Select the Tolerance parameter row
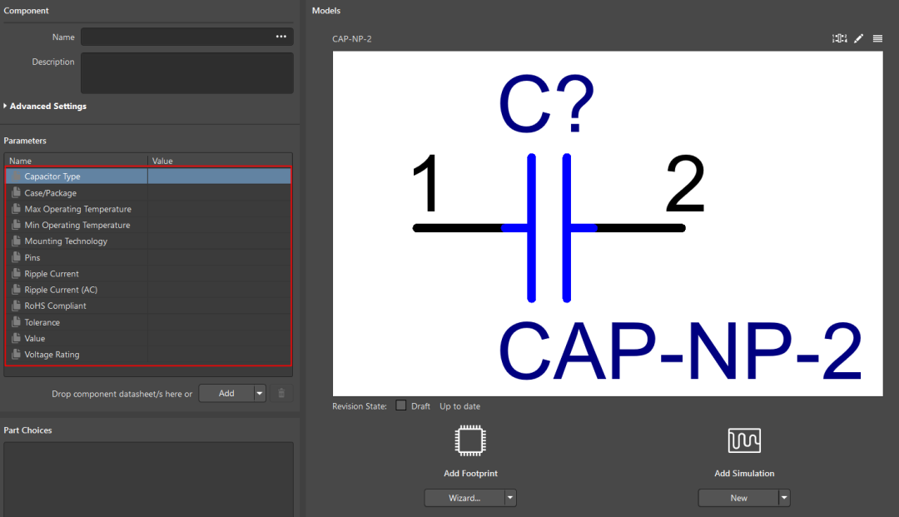 [148, 322]
